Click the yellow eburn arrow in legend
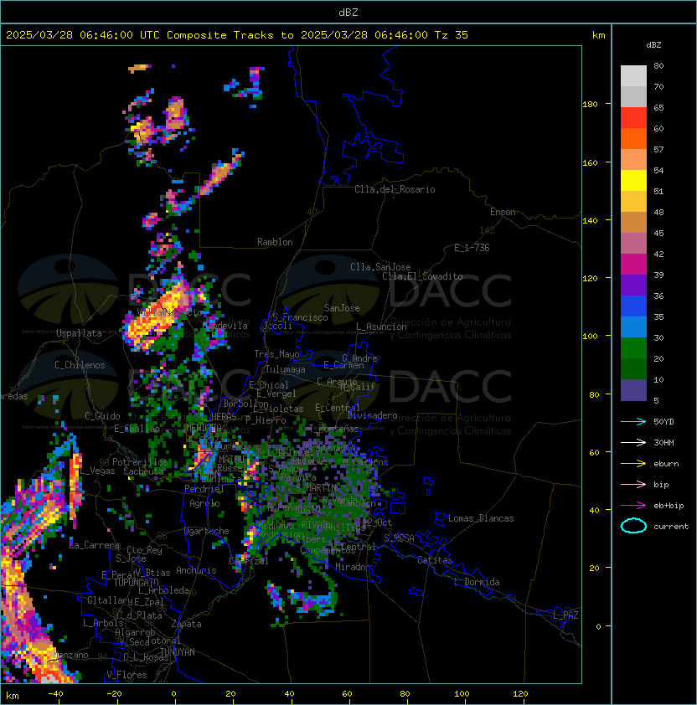 tap(633, 464)
